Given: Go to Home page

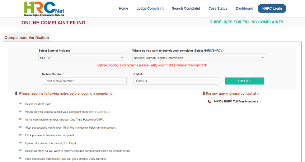Looking at the screenshot, I should tap(123, 9).
